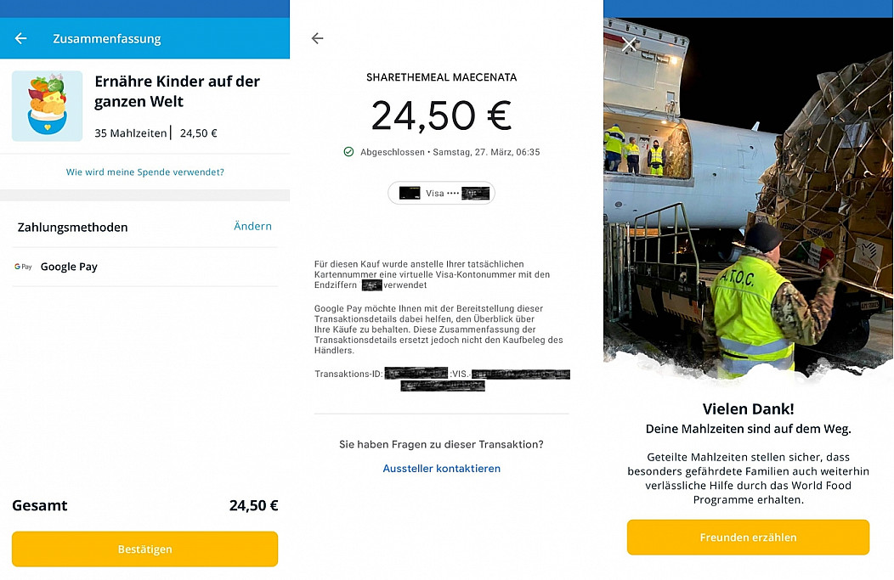
Task: Tap the Transaktions-ID line
Action: click(442, 380)
